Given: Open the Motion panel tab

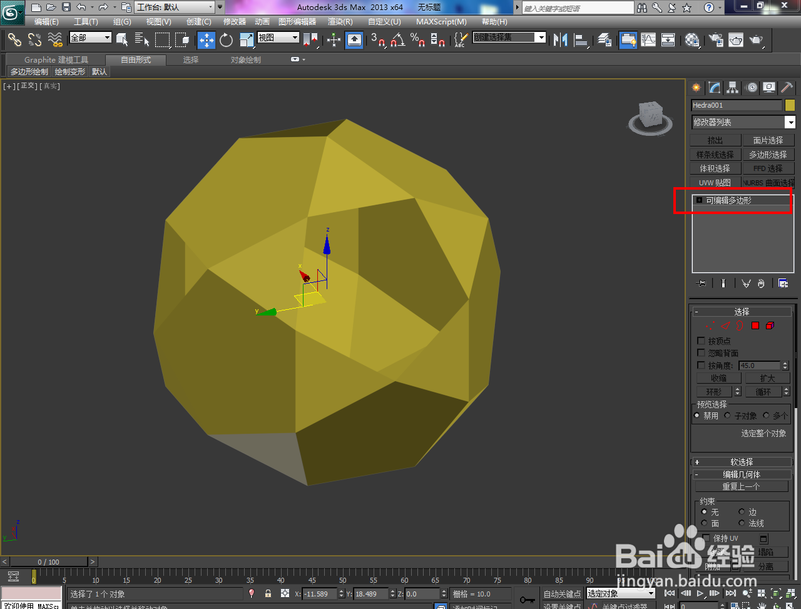Looking at the screenshot, I should tap(752, 88).
